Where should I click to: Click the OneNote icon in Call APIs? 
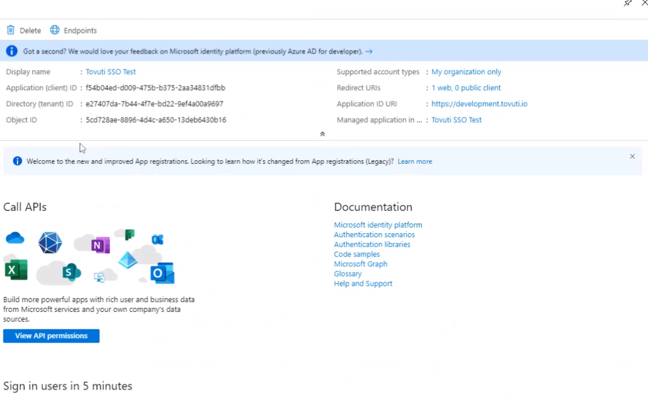coord(100,245)
